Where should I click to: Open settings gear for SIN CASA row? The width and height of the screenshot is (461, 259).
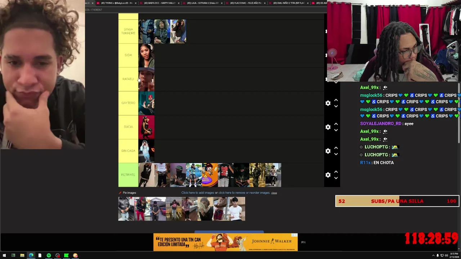coord(328,151)
